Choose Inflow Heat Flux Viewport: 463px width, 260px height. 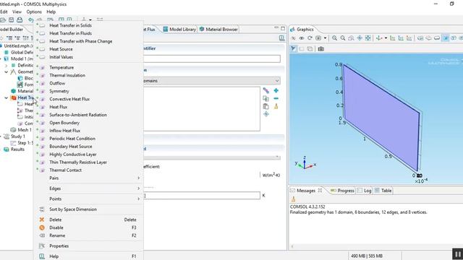point(64,131)
